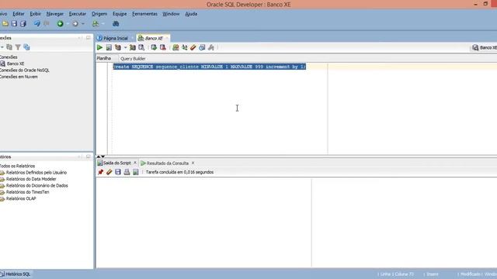
Task: Click the SQL Worksheet icon in the main toolbar
Action: click(95, 24)
